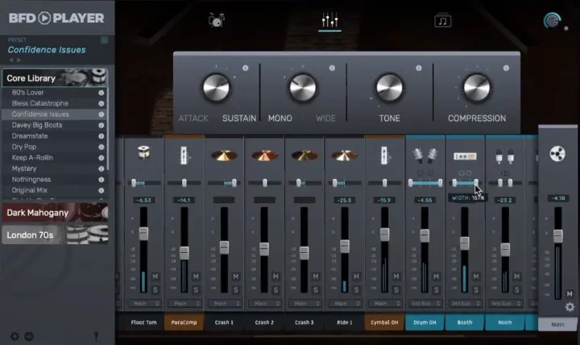
Task: Mute the Floor Tom channel
Action: [x=155, y=276]
